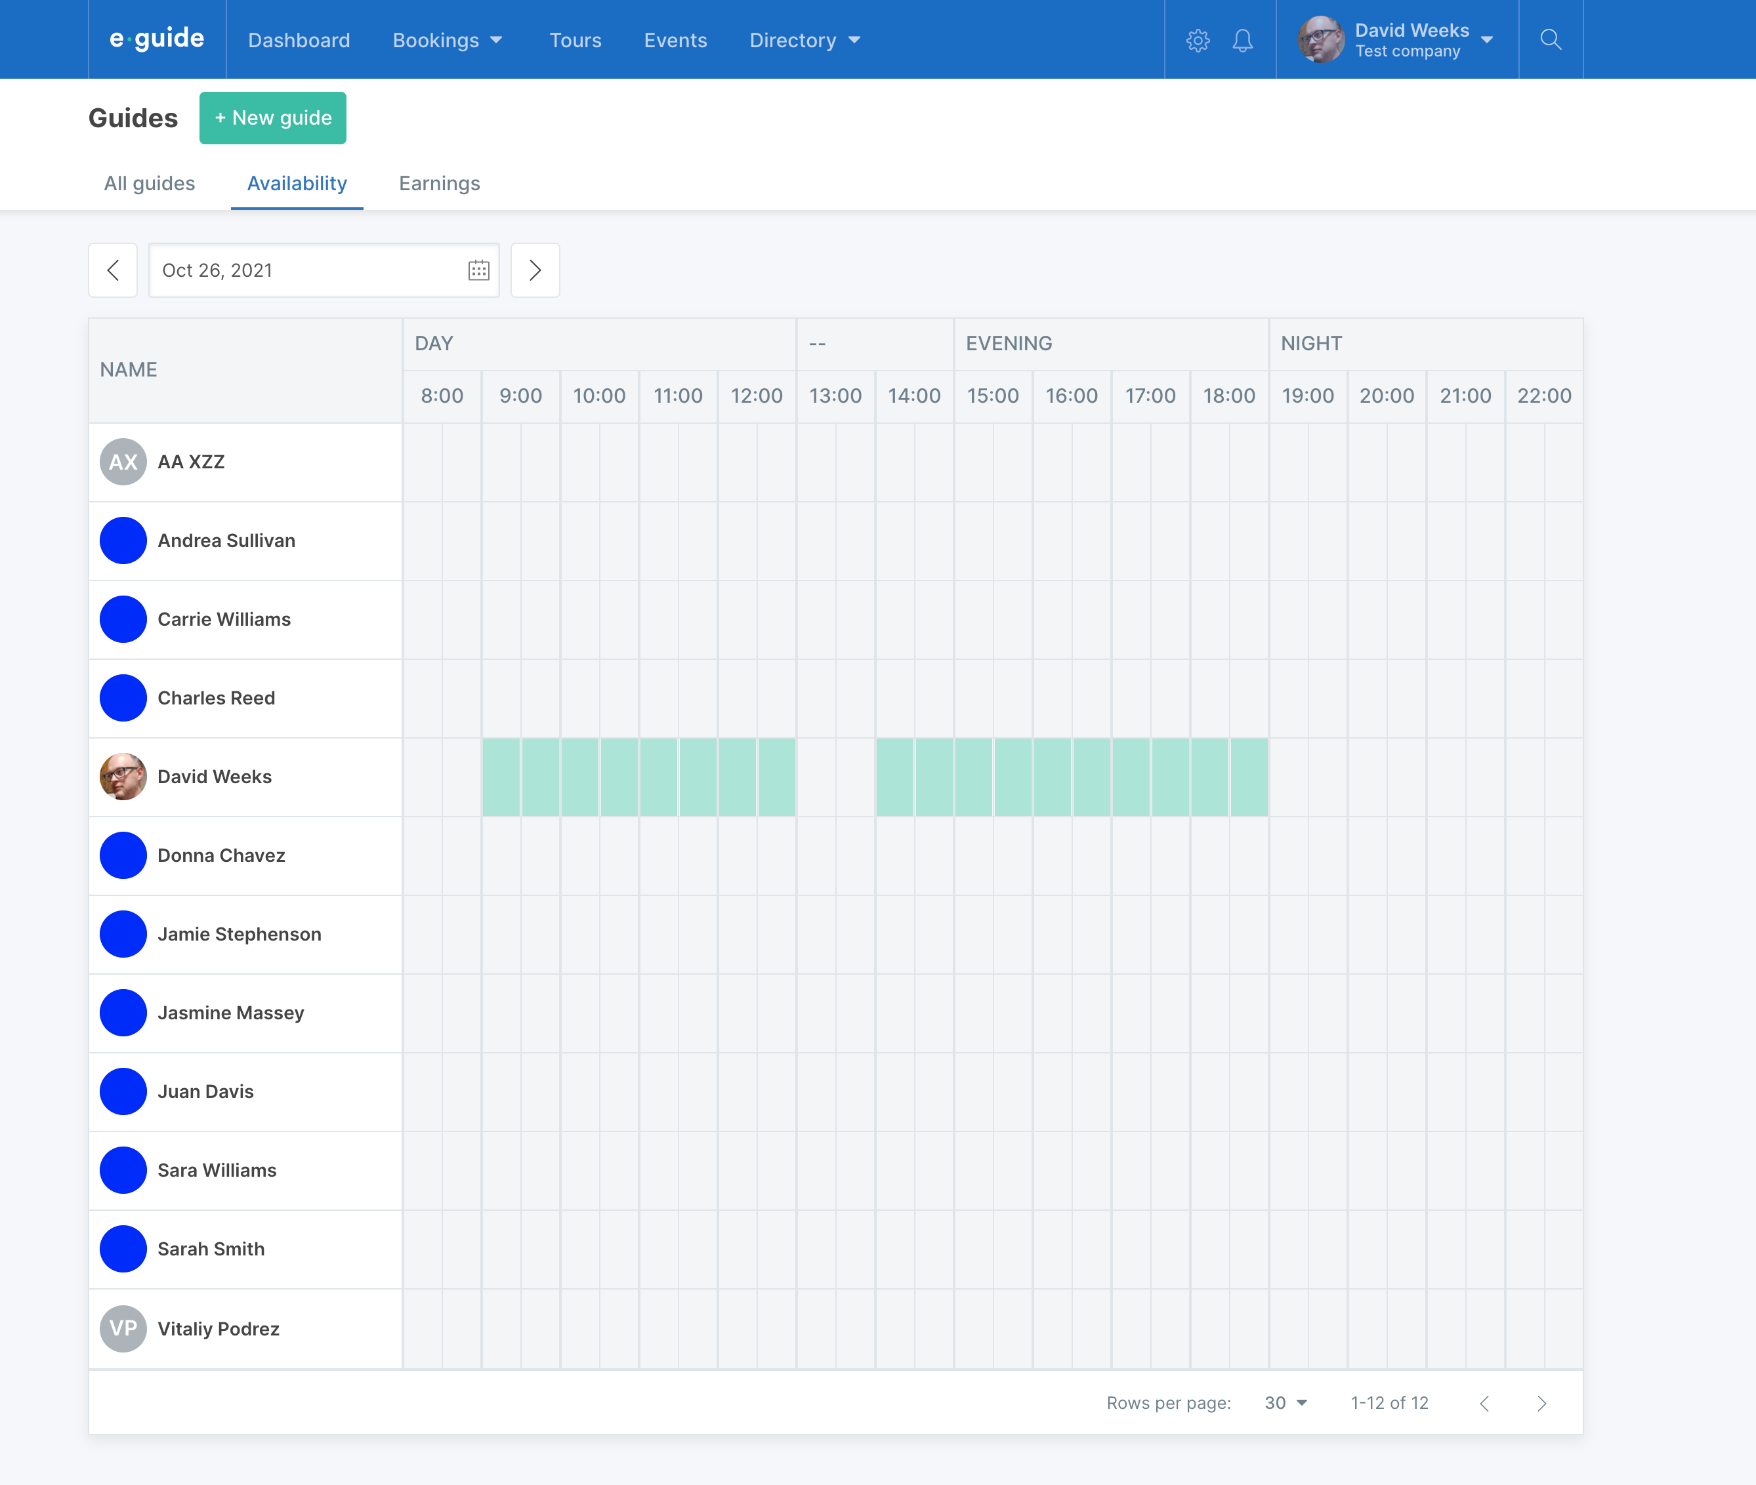Select the Availability tab
Screen dimensions: 1756x1485
pos(296,183)
